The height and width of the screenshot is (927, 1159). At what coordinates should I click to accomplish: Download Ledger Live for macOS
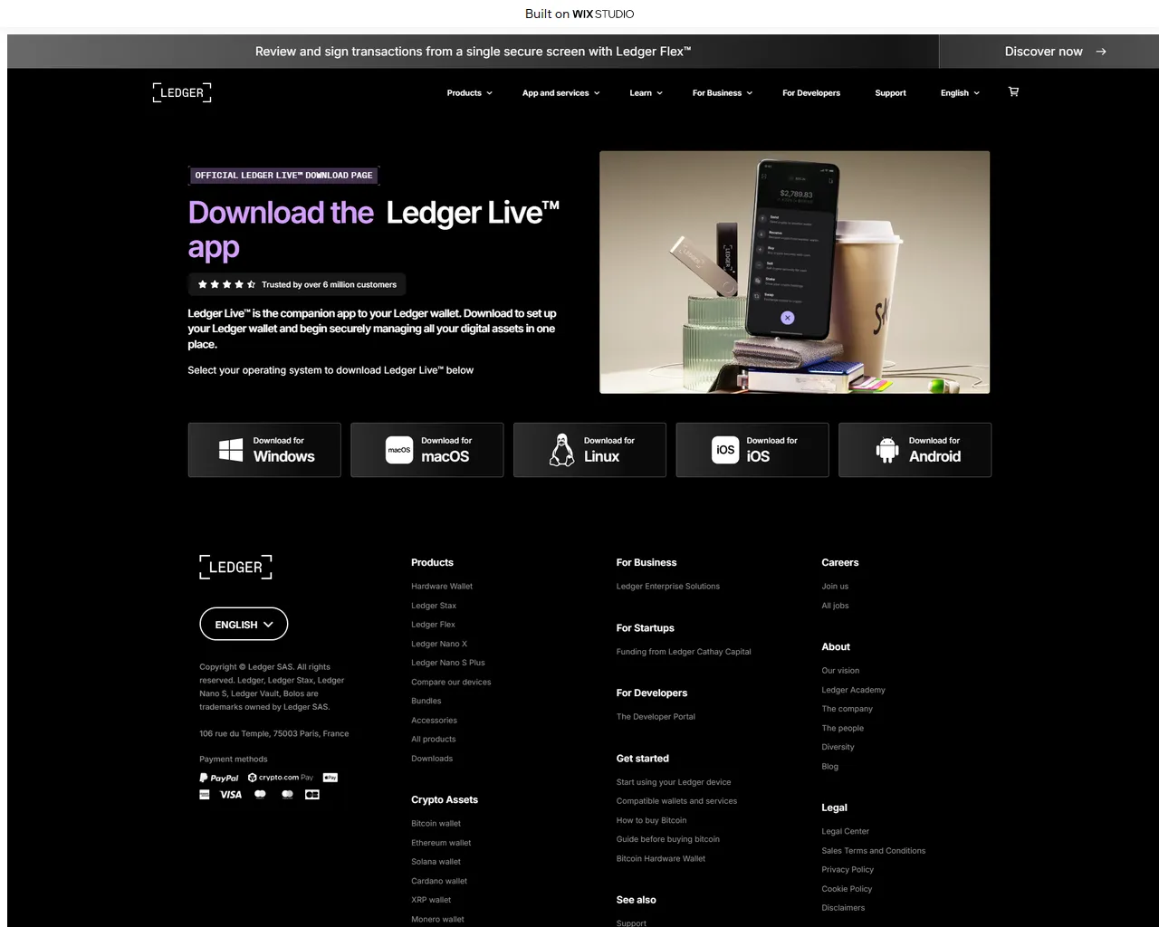point(426,450)
